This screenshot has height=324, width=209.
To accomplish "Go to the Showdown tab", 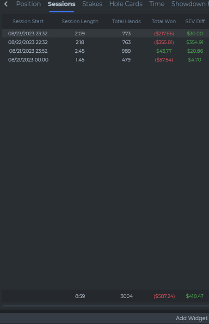I will click(x=190, y=4).
